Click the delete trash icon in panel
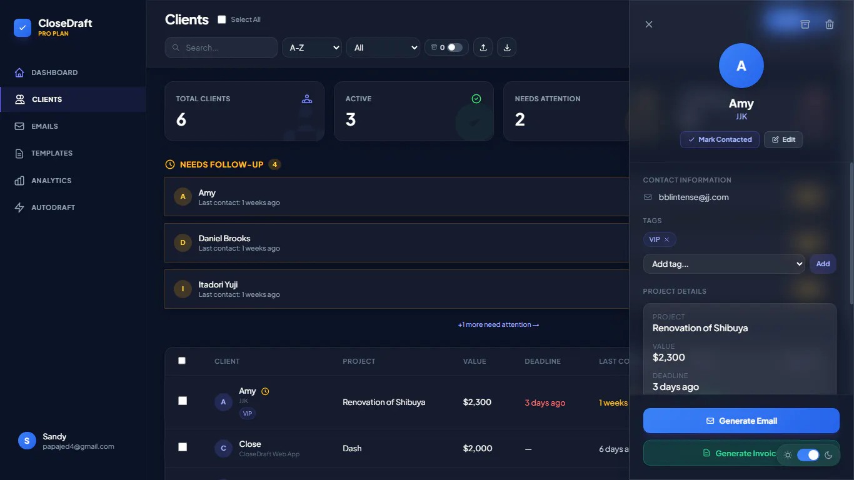Image resolution: width=854 pixels, height=480 pixels. point(830,24)
